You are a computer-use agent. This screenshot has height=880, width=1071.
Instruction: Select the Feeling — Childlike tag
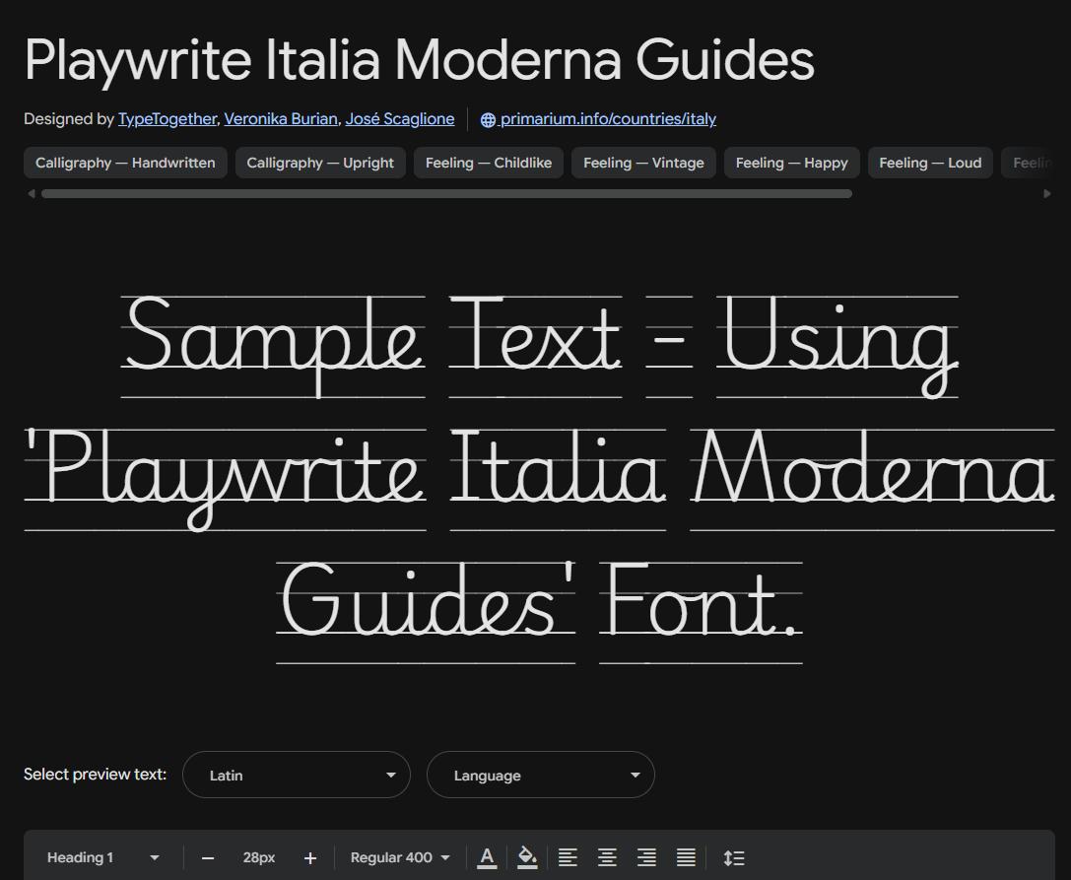pos(489,163)
